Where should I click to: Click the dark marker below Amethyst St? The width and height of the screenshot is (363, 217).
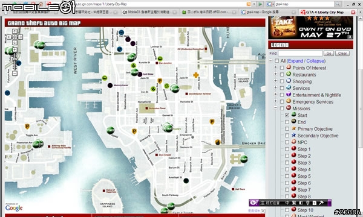tap(186, 181)
